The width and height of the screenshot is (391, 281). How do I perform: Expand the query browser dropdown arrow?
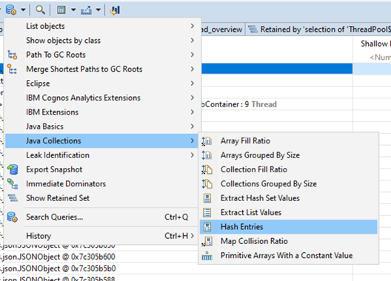[x=23, y=10]
